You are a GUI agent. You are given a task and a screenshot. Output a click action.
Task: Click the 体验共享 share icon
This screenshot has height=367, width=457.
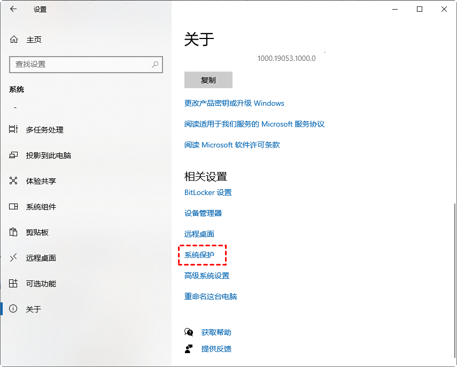tap(13, 181)
